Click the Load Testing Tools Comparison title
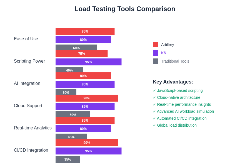The width and height of the screenshot is (250, 167). (125, 9)
